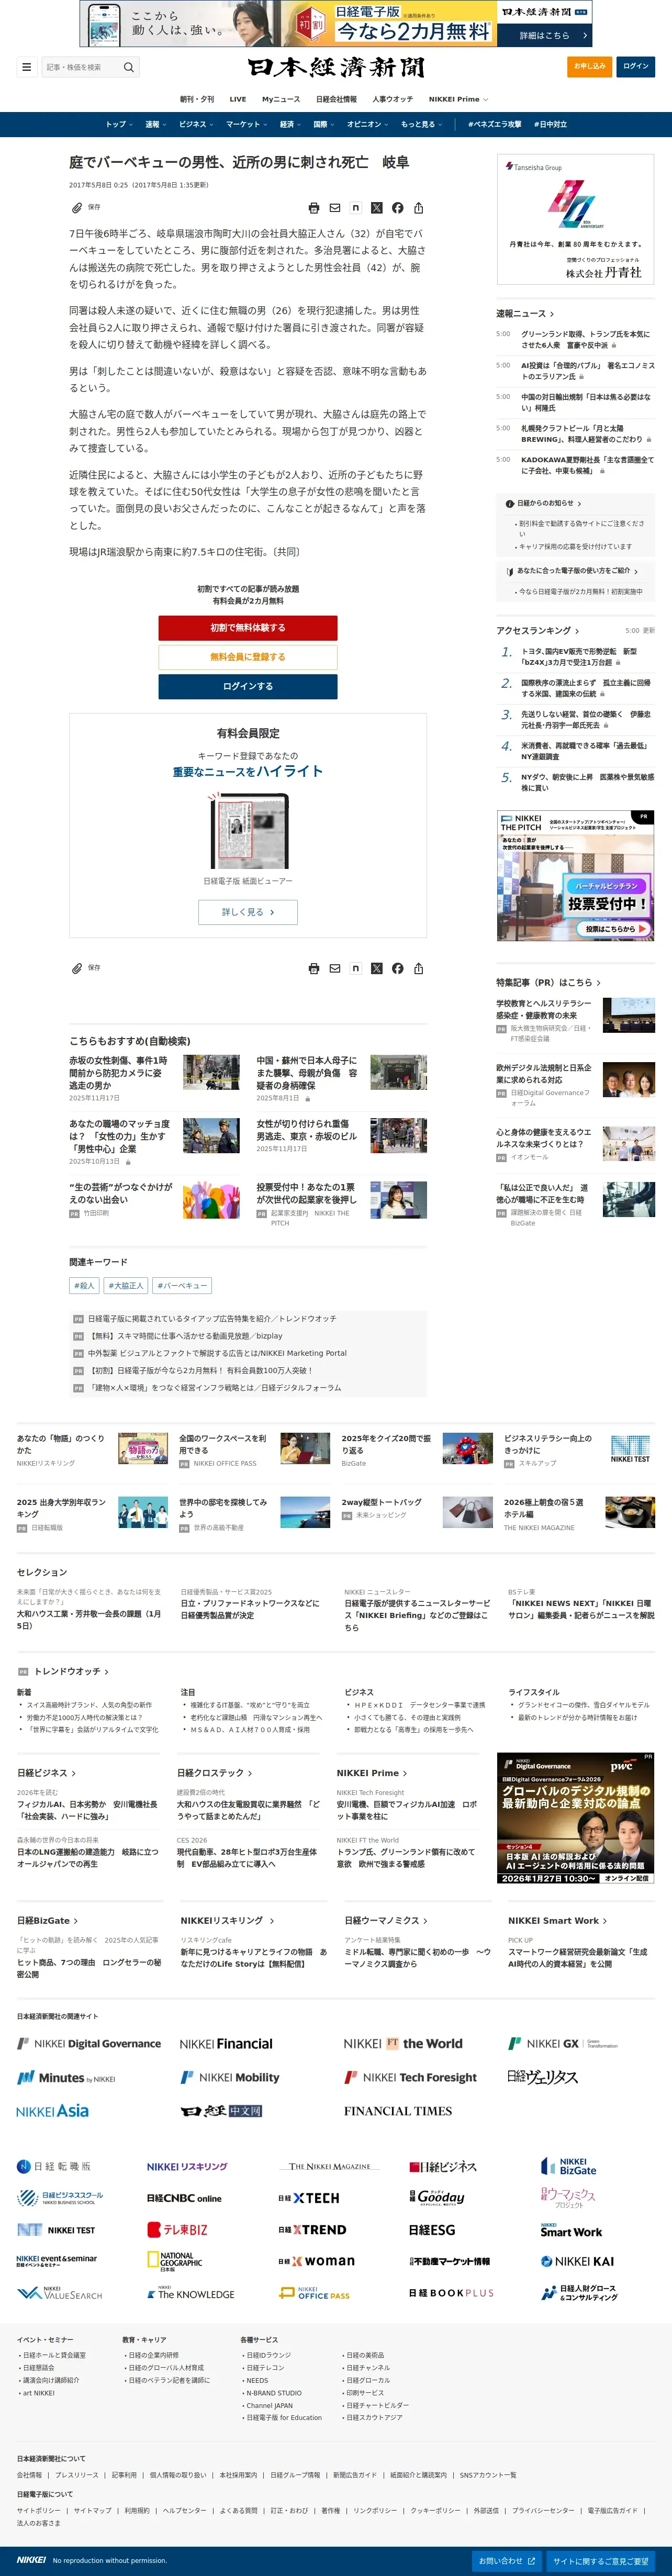Click the upper share/export icon by the article
The image size is (672, 2576).
(x=419, y=208)
